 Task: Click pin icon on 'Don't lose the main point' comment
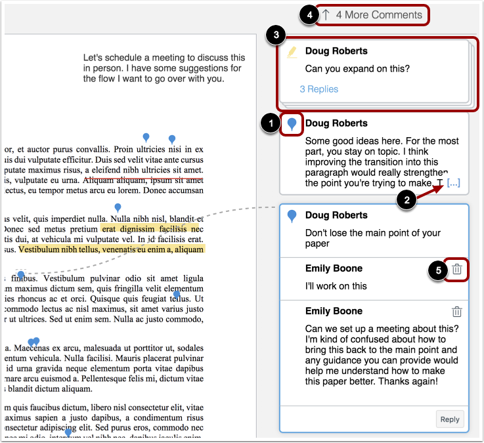pos(292,217)
